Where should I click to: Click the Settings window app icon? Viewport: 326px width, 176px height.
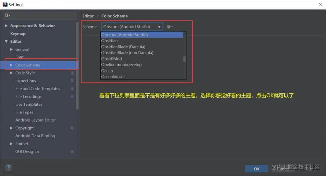[5, 5]
